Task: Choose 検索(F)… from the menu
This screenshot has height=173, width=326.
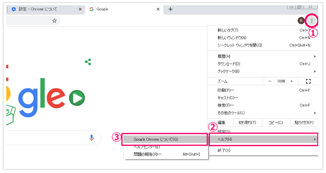Action: pos(263,105)
